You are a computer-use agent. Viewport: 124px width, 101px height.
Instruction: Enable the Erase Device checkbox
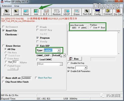4,46
